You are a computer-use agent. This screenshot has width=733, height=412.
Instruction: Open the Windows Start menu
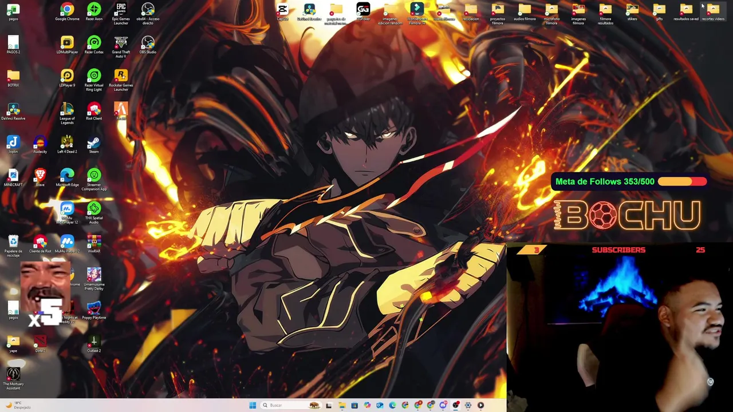[x=253, y=405]
